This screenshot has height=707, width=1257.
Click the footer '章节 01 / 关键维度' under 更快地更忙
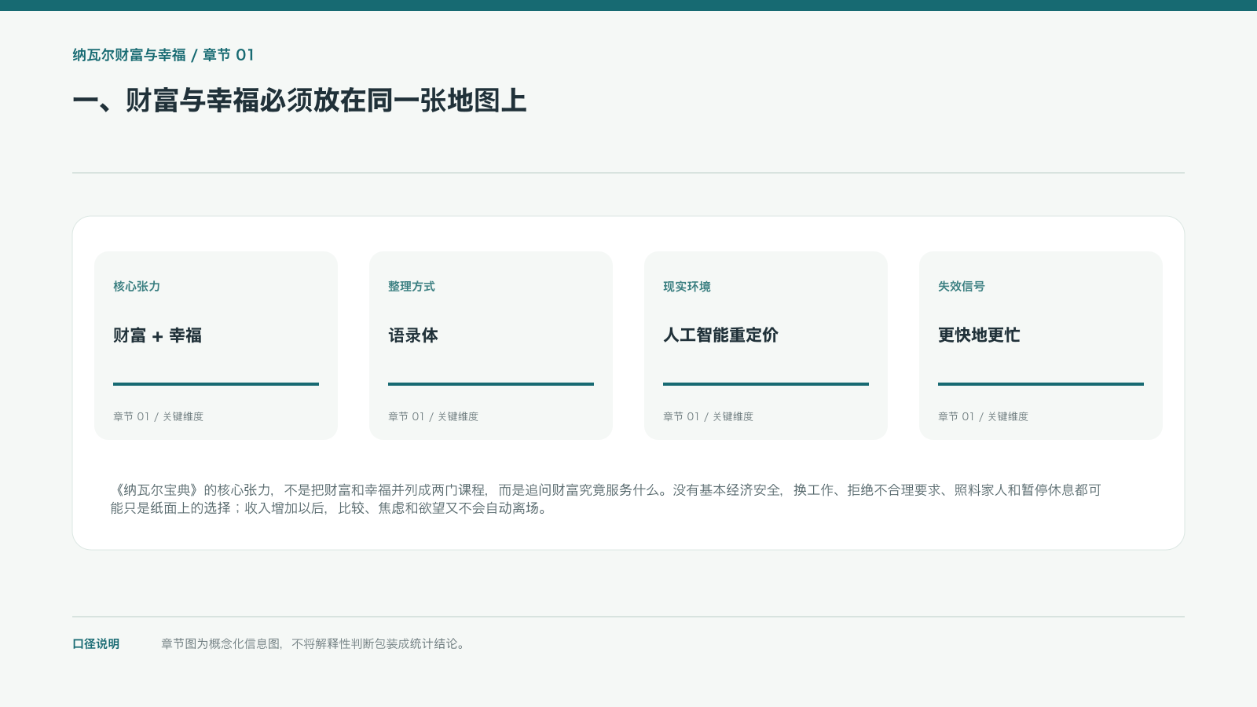pyautogui.click(x=983, y=416)
